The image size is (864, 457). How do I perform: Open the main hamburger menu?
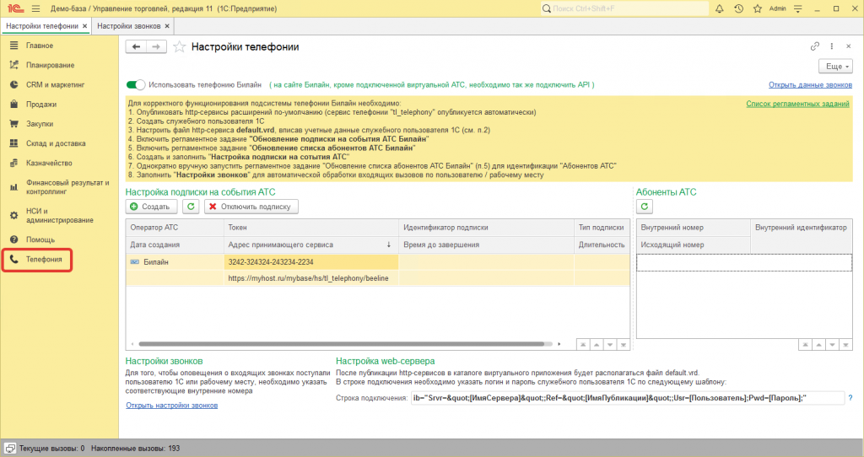pos(35,8)
